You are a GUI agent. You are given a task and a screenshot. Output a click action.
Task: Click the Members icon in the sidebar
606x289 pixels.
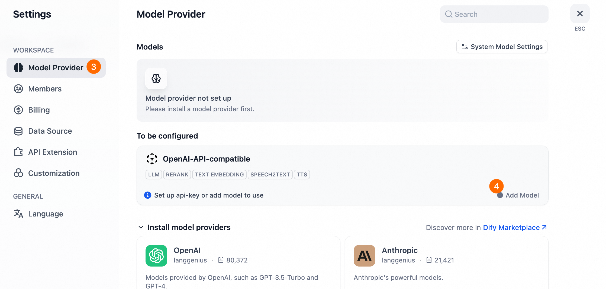(x=18, y=89)
